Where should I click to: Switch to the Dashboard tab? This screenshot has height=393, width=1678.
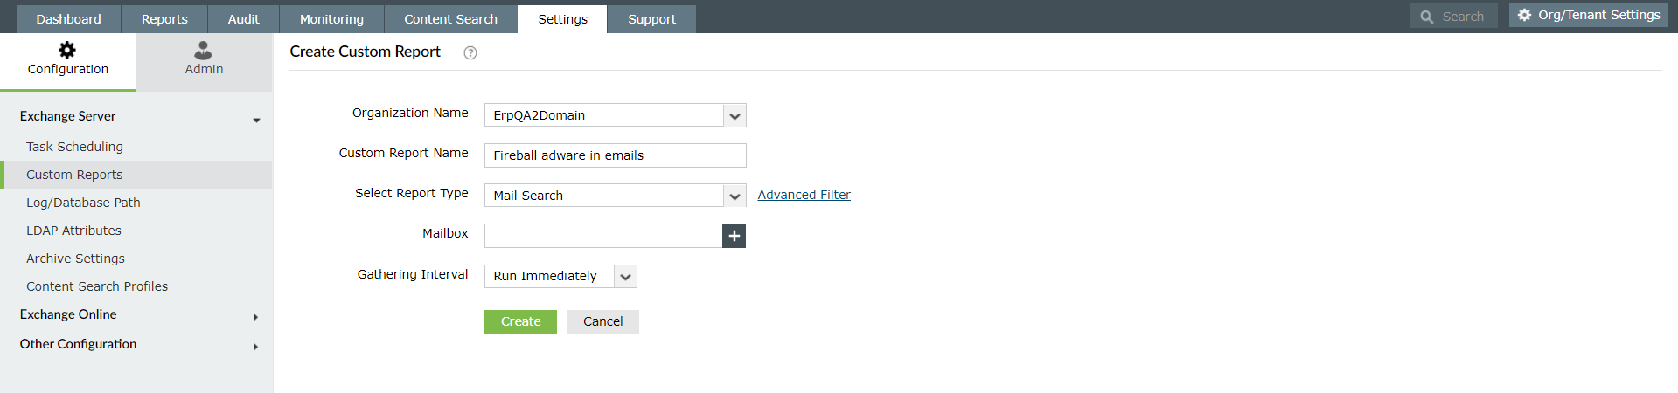68,19
